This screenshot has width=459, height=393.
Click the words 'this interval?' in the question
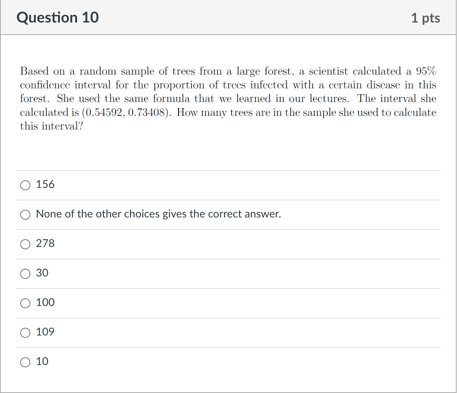click(51, 126)
